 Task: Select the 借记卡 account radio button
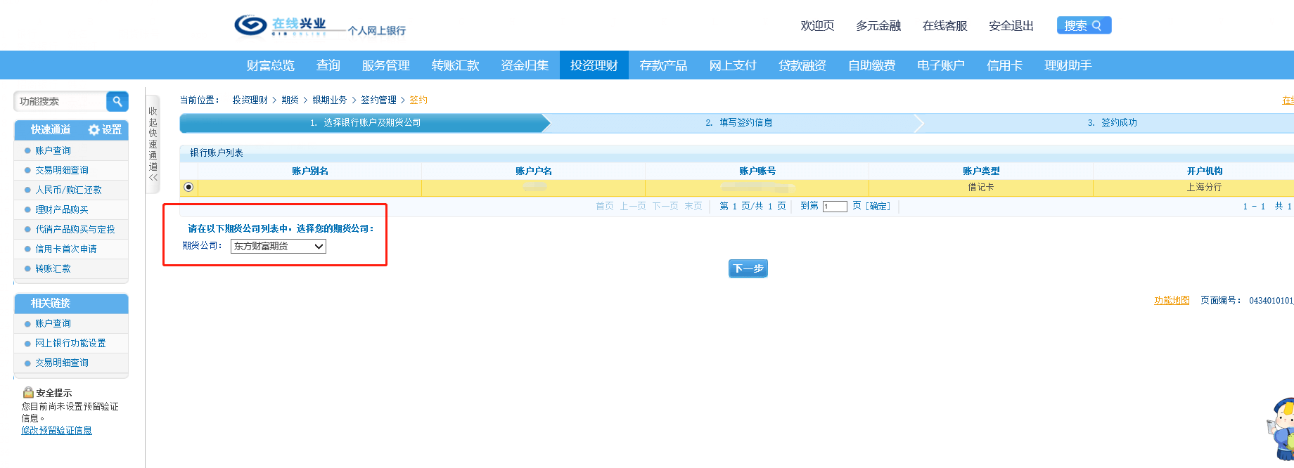click(188, 187)
